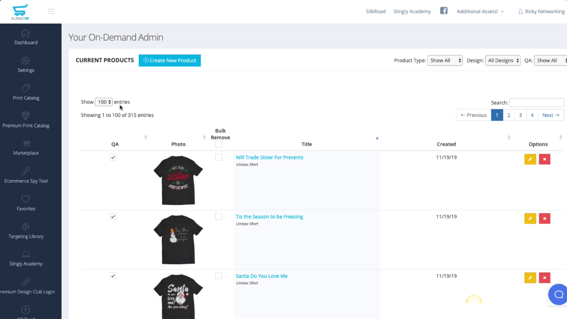
Task: Click the Next pagination button
Action: (551, 115)
